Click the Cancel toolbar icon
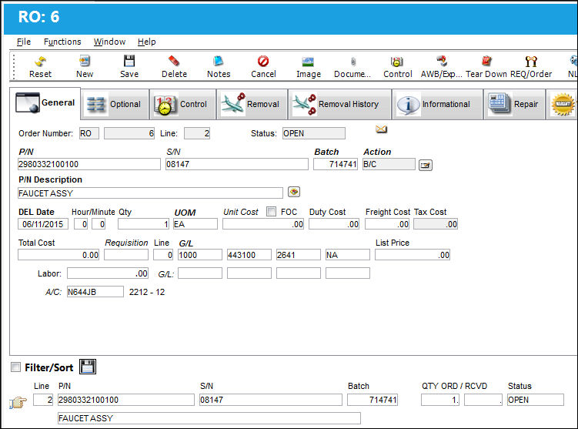This screenshot has height=429, width=578. pyautogui.click(x=263, y=62)
